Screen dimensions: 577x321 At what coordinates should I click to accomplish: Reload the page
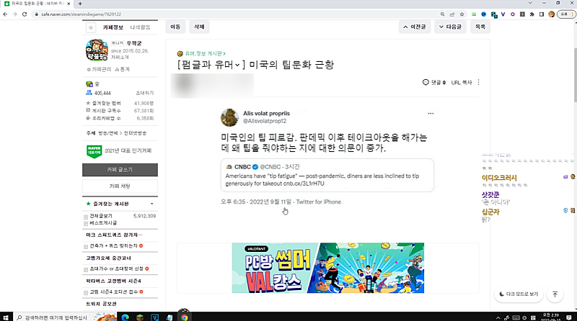tap(25, 14)
